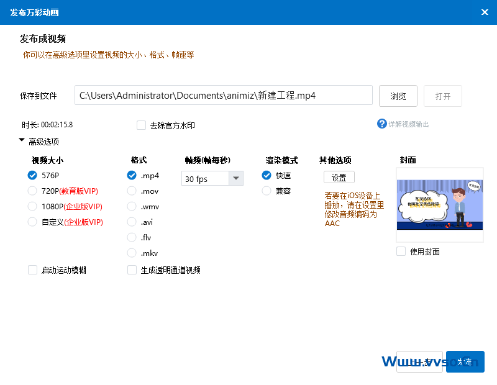Select .mkv output format
Screen dimensions: 497x385
coord(132,253)
